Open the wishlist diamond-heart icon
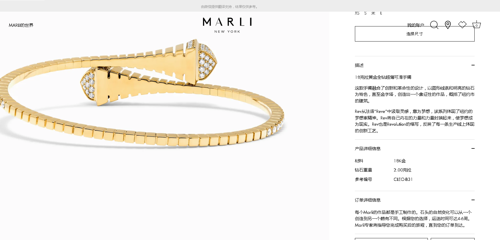Image resolution: width=500 pixels, height=240 pixels. pyautogui.click(x=462, y=25)
